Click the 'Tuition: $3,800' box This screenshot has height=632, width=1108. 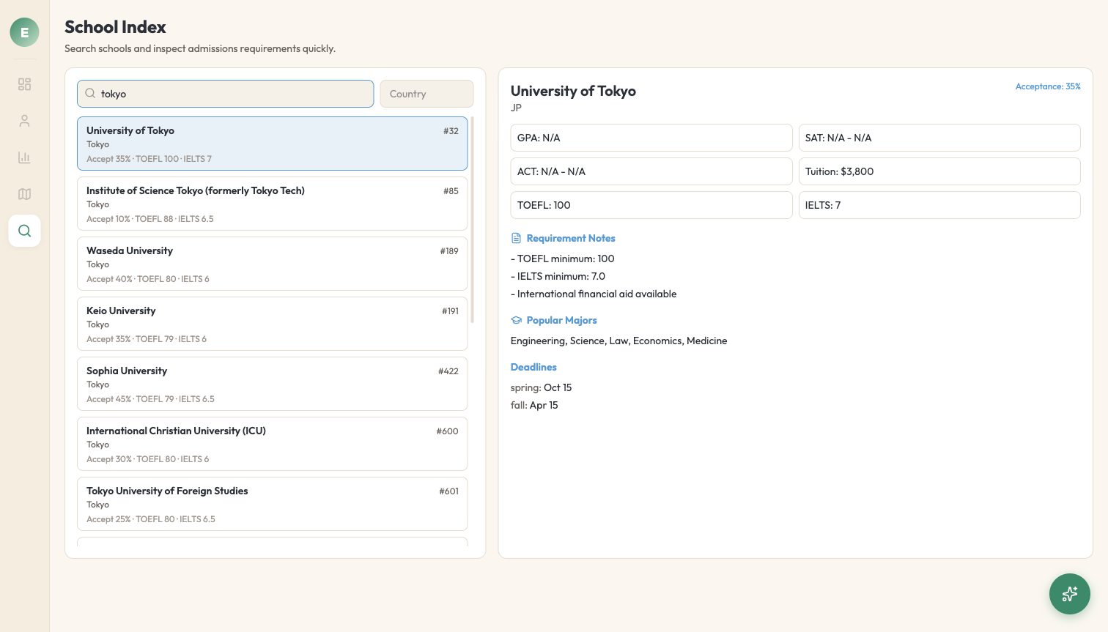pos(939,171)
